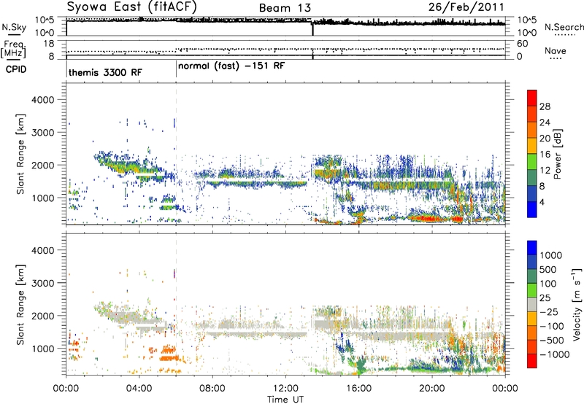Image resolution: width=584 pixels, height=404 pixels.
Task: Click the '08:00' time tick label
Action: click(x=212, y=389)
